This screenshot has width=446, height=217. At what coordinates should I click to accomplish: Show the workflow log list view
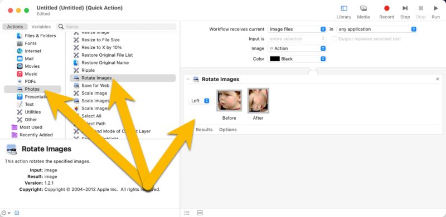click(187, 213)
